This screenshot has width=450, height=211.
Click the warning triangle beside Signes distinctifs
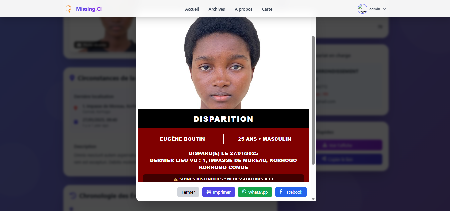176,179
